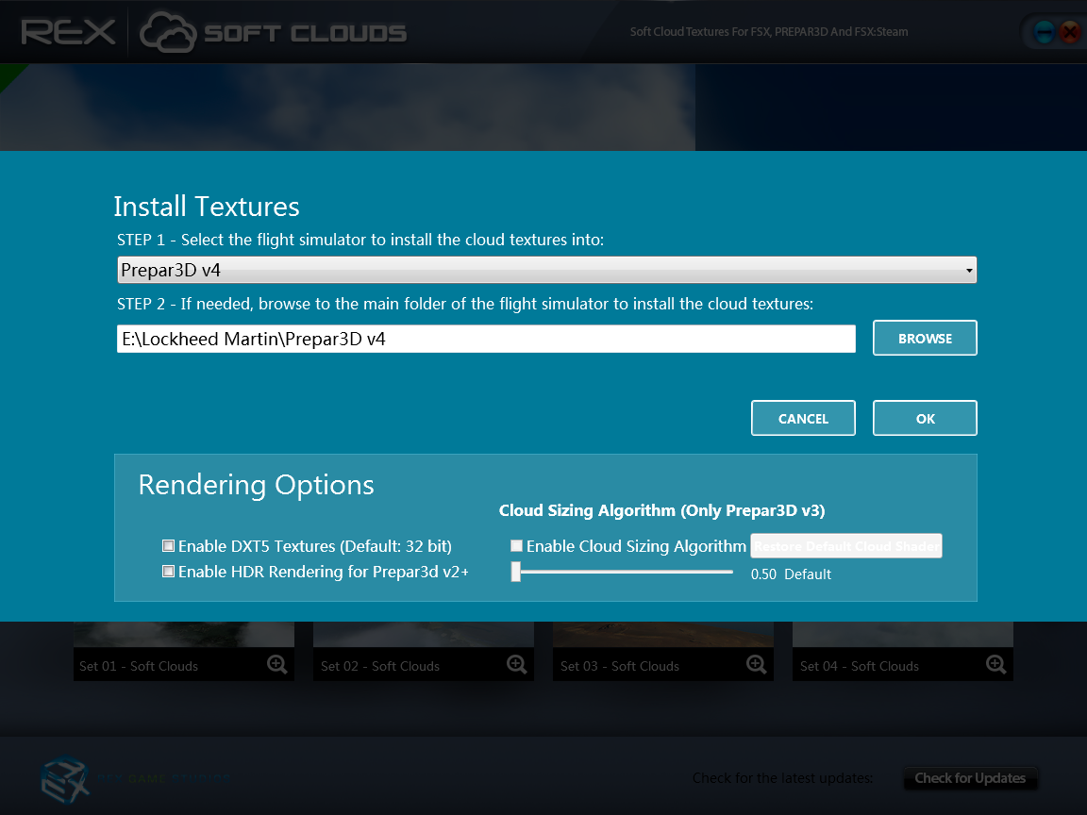Select Set 02 - Soft Clouds thumbnail
The image size is (1087, 815).
tap(424, 651)
